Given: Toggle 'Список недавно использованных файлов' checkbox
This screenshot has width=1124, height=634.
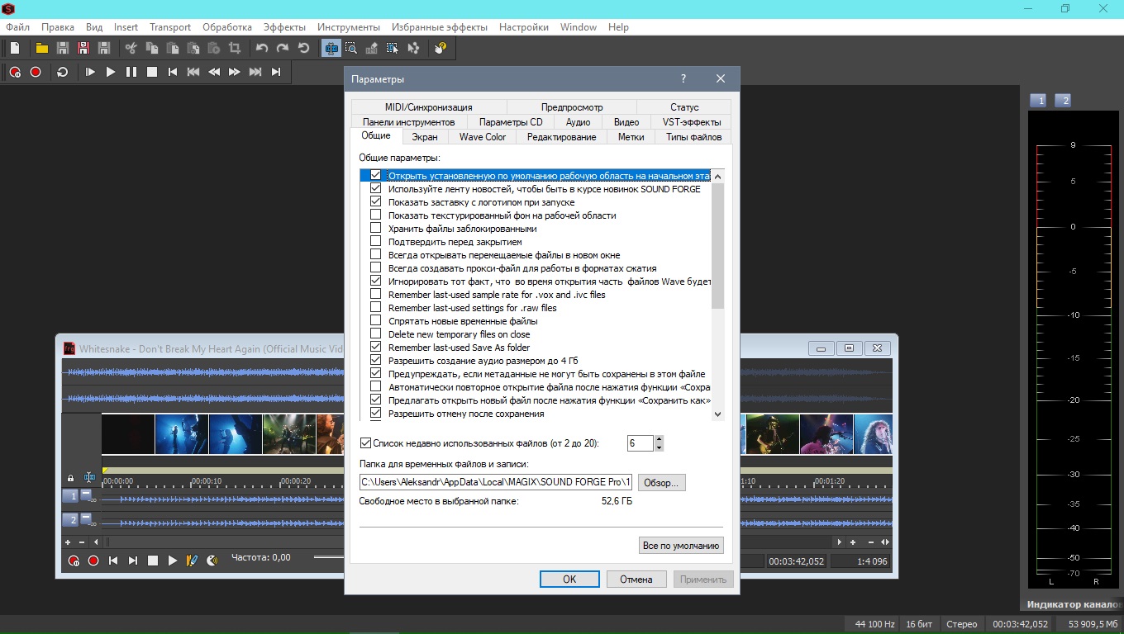Looking at the screenshot, I should (x=366, y=443).
